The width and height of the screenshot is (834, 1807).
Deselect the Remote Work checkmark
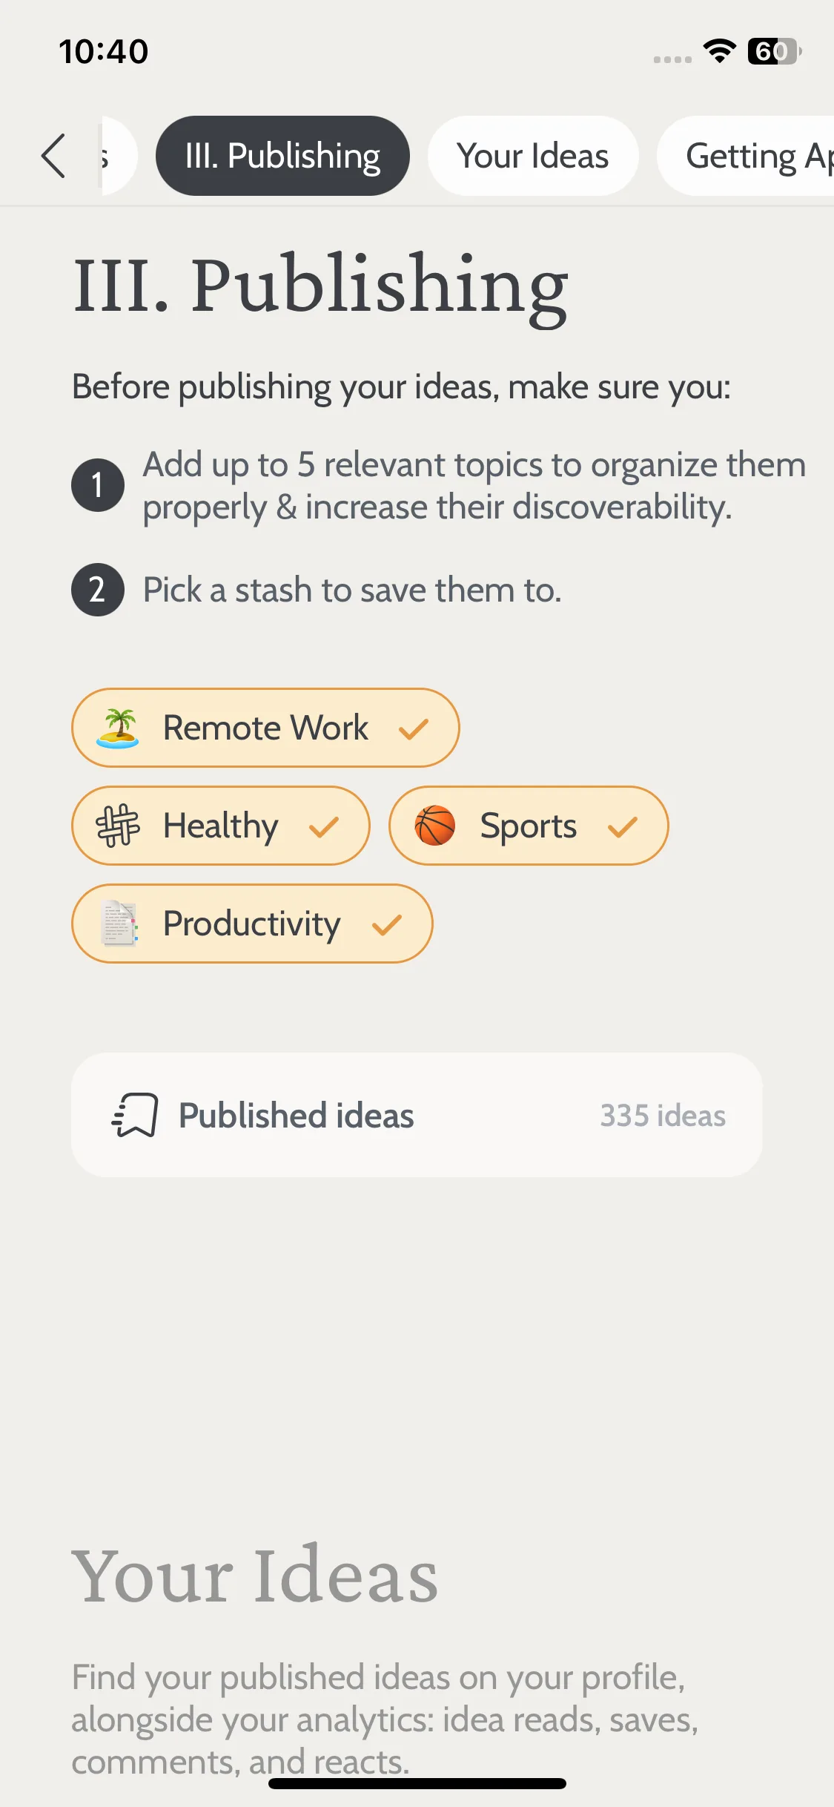414,728
